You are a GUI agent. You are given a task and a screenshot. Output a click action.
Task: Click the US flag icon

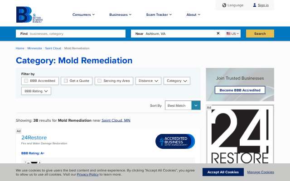228,33
